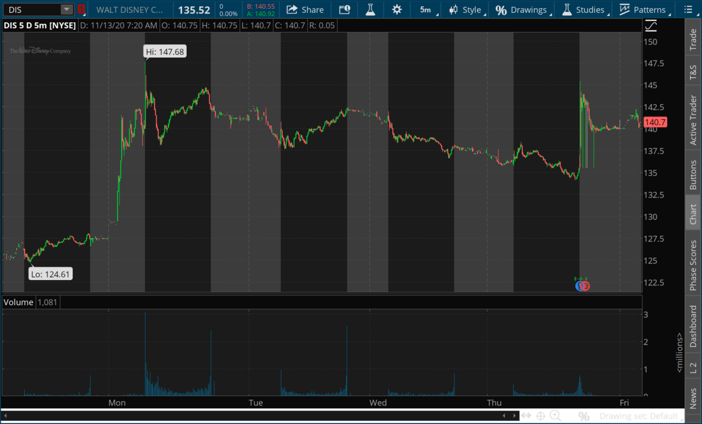Click the red earnings phone icon on chart

pyautogui.click(x=584, y=286)
